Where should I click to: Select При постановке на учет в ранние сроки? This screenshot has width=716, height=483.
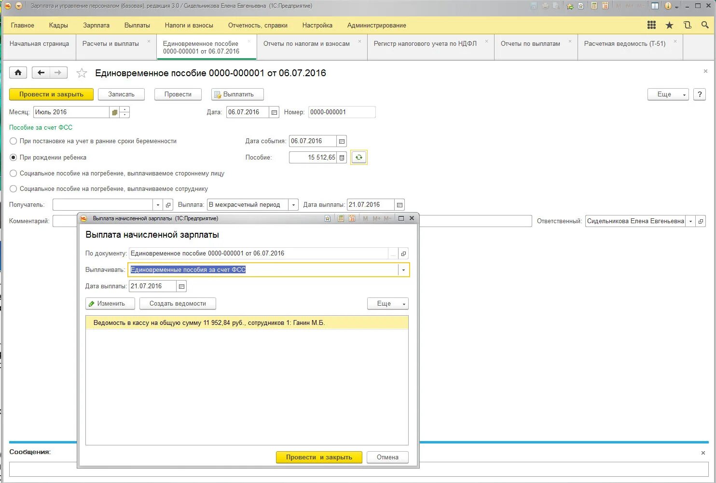(x=14, y=141)
